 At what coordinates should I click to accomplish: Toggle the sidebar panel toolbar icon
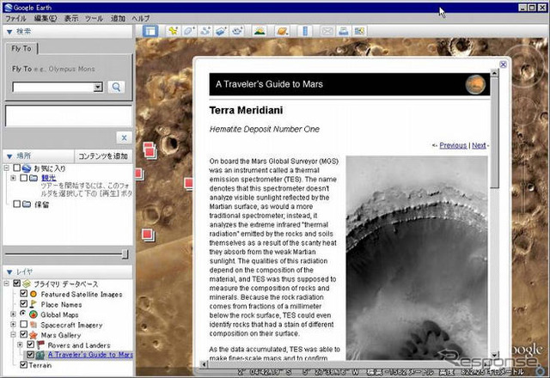click(150, 31)
